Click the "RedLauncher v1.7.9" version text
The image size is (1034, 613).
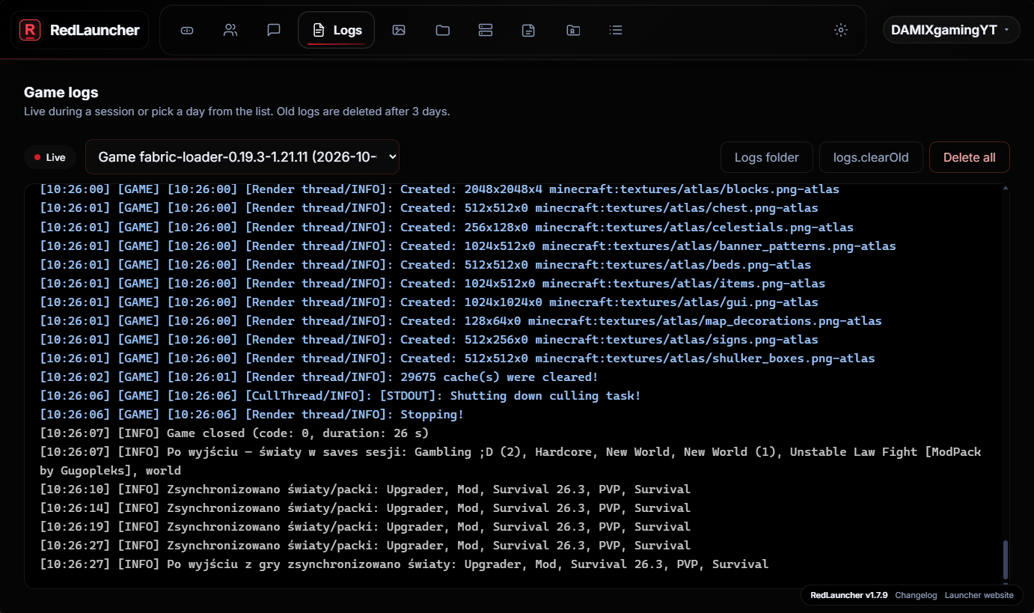click(x=849, y=595)
